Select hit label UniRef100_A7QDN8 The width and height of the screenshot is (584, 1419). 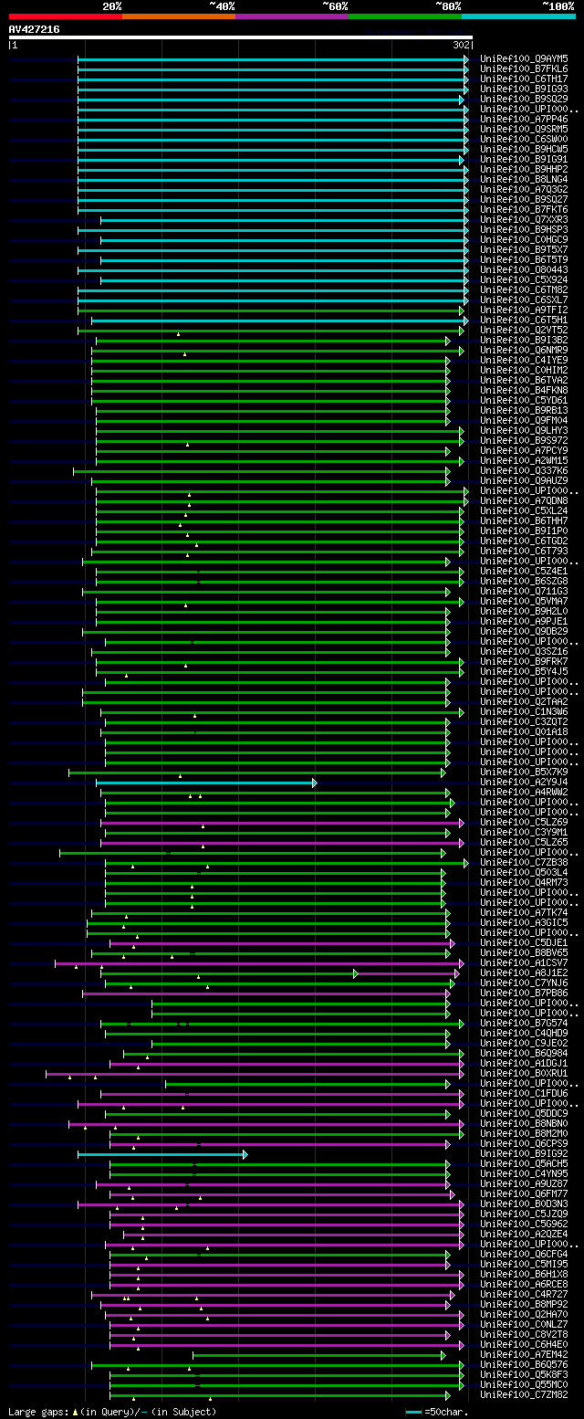coord(526,500)
